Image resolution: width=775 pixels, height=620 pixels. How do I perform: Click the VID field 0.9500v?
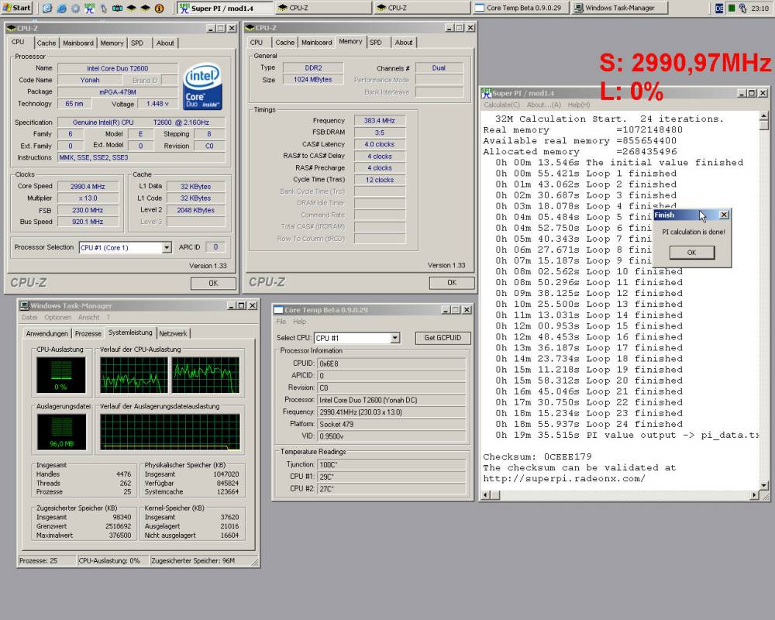(x=391, y=436)
